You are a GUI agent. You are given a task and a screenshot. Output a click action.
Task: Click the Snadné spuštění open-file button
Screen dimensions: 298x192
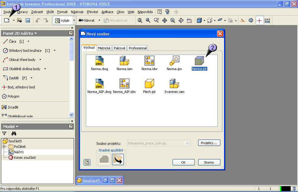point(118,159)
